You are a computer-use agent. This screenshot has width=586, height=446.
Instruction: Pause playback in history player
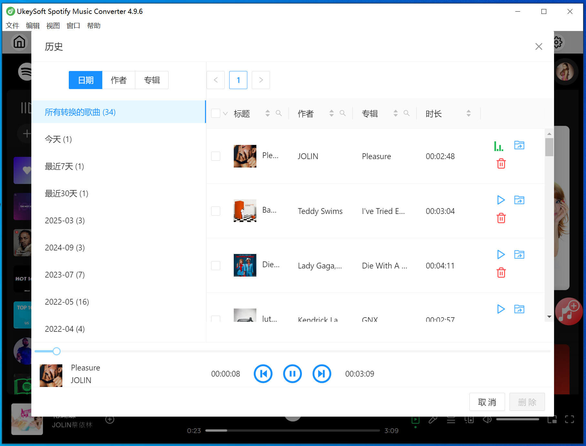click(x=293, y=374)
